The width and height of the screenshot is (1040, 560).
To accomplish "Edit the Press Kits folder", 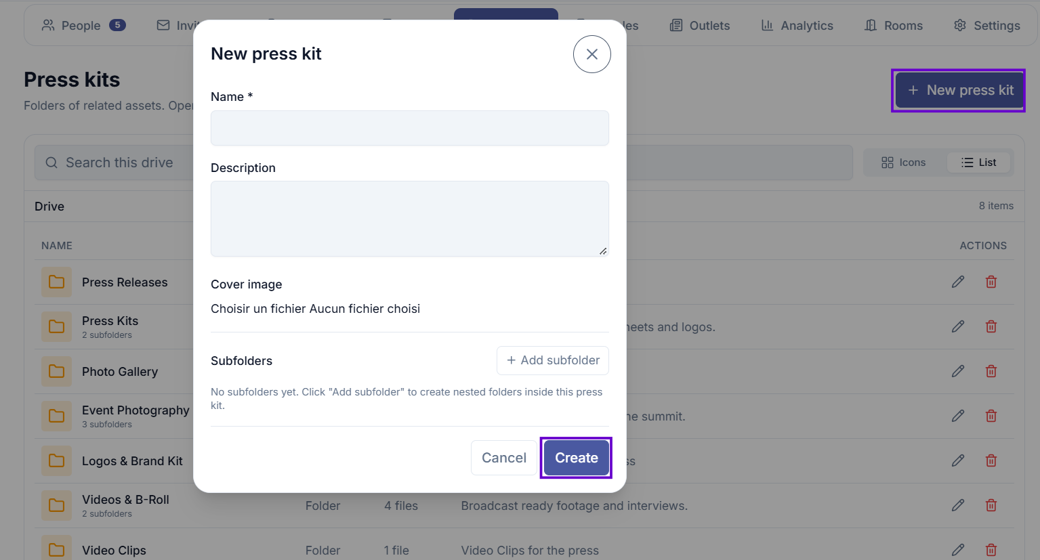I will click(x=957, y=326).
